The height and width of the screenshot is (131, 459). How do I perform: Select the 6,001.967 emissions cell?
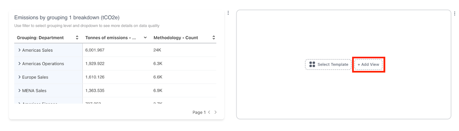(95, 50)
